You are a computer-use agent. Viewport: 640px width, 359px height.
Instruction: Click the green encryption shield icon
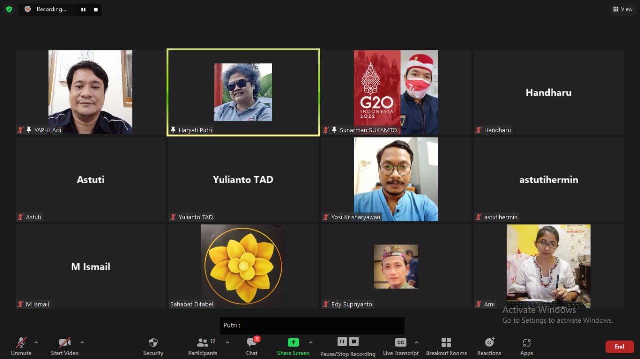coord(9,9)
